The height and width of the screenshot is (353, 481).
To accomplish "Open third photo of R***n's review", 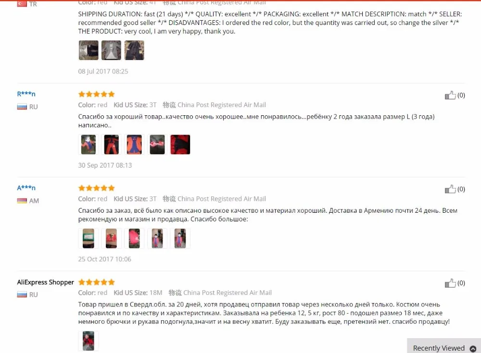I will (134, 145).
